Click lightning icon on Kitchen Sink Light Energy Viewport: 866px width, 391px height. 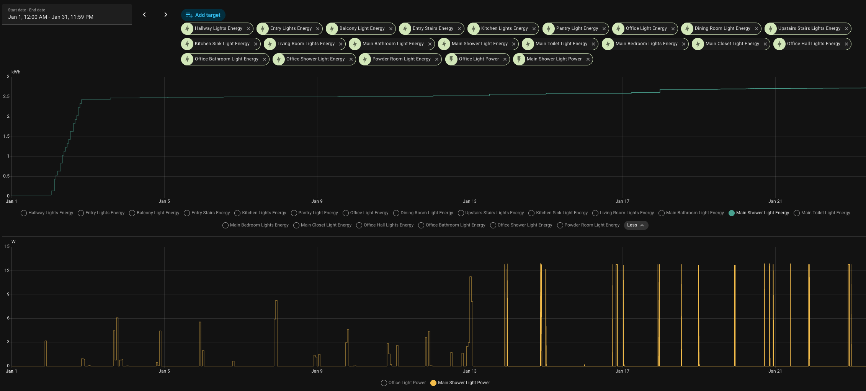click(187, 44)
